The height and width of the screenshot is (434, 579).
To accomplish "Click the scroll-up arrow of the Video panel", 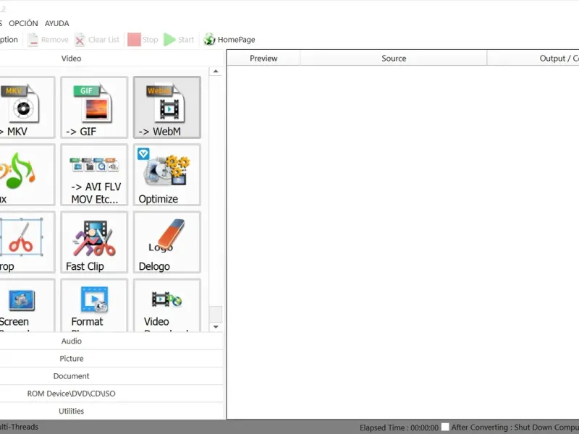I will (x=216, y=71).
